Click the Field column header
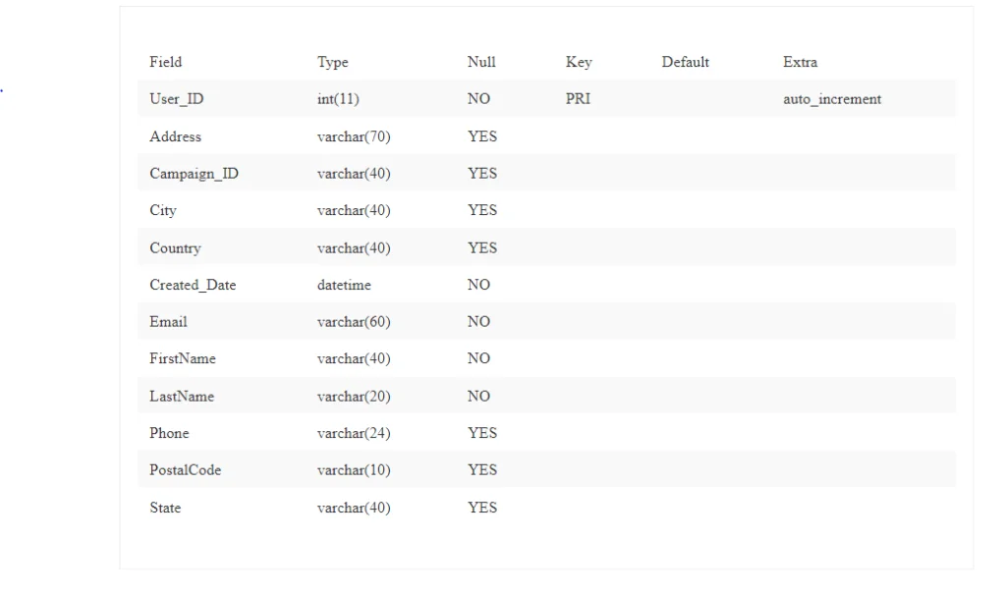The image size is (1006, 593). tap(165, 62)
